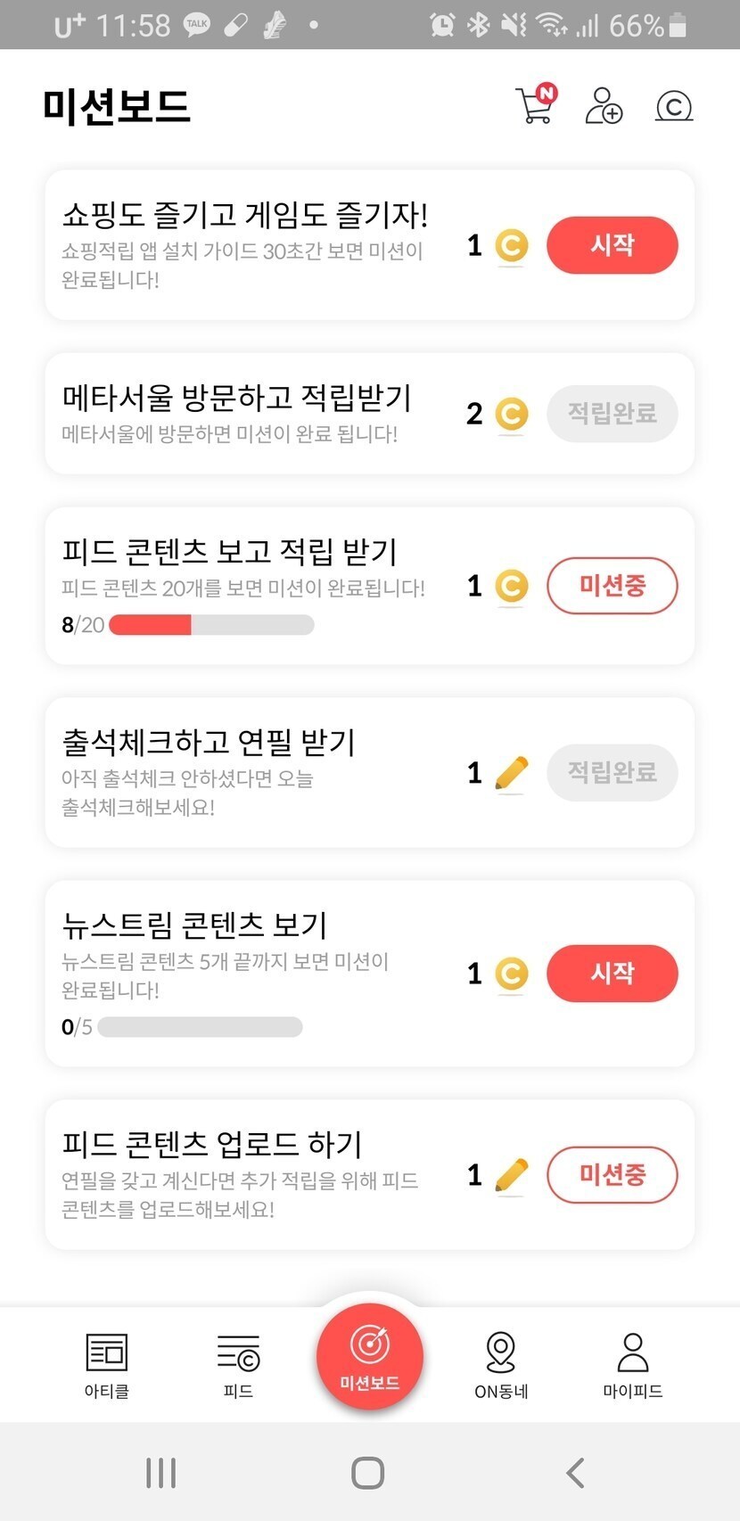Start the 쇼핑도 즐기고 게임도 즐기자 mission
The height and width of the screenshot is (1521, 740).
click(x=612, y=245)
